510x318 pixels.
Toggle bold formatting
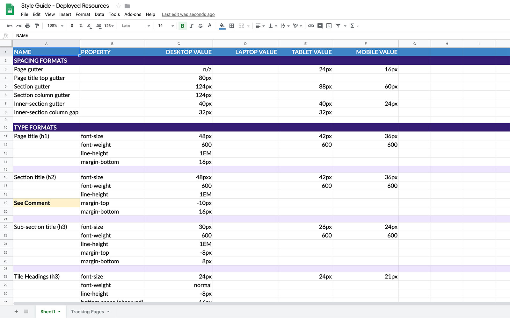click(x=182, y=26)
